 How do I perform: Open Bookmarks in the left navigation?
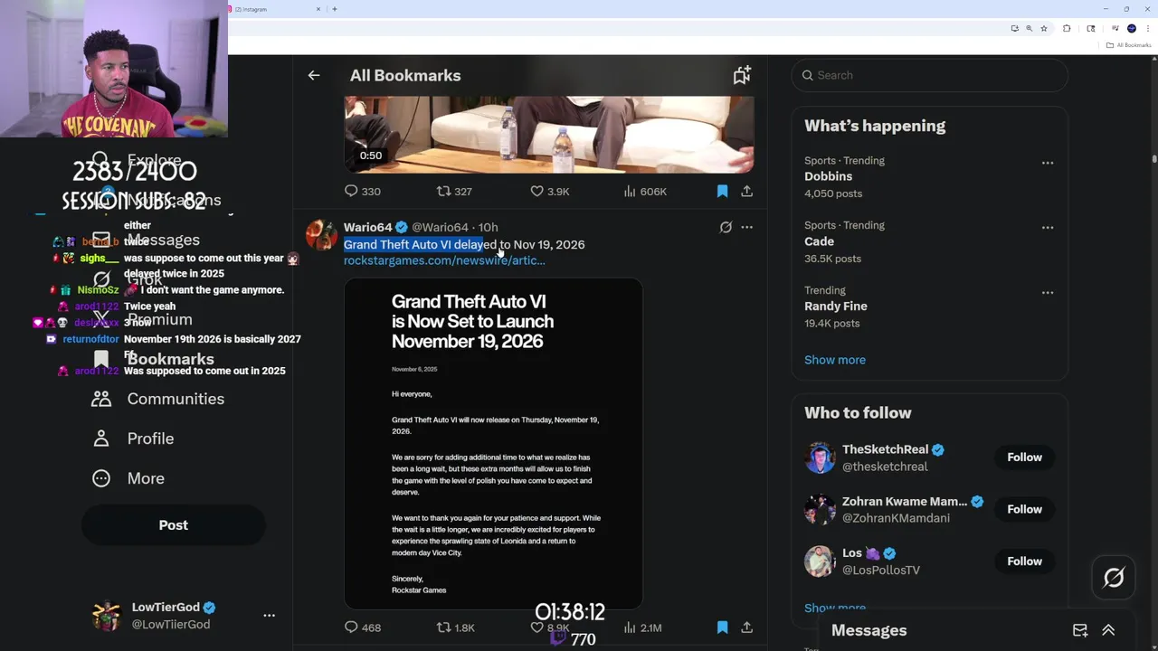pyautogui.click(x=154, y=359)
